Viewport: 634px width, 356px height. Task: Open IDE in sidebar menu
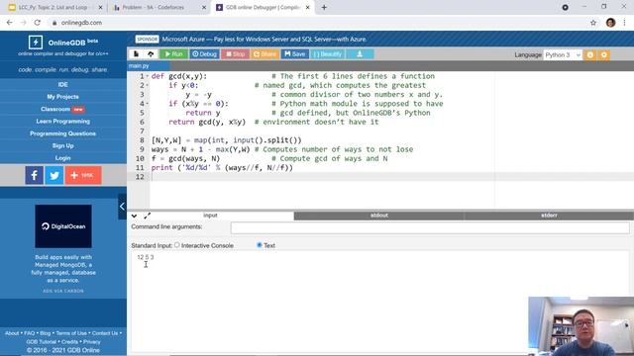63,84
